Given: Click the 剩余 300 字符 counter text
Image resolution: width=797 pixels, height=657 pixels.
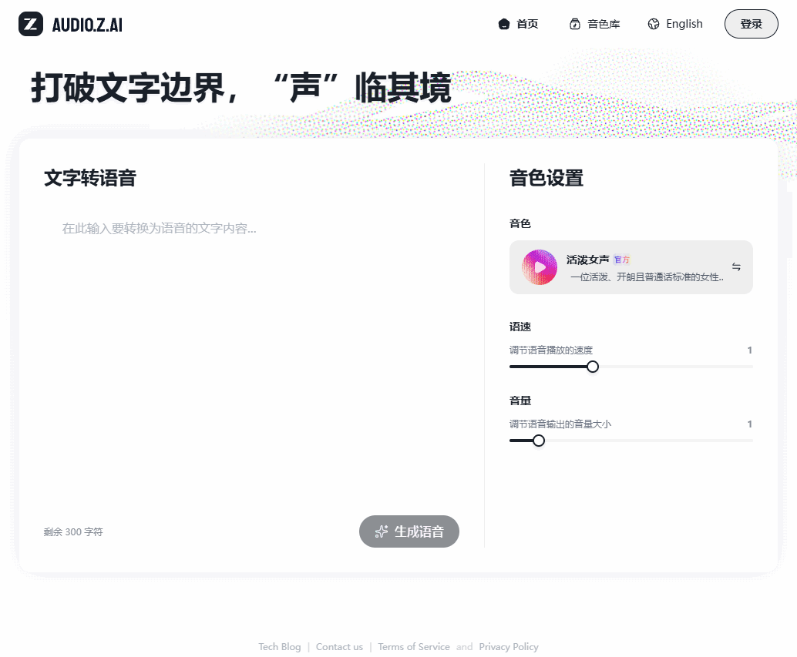Looking at the screenshot, I should (x=73, y=531).
